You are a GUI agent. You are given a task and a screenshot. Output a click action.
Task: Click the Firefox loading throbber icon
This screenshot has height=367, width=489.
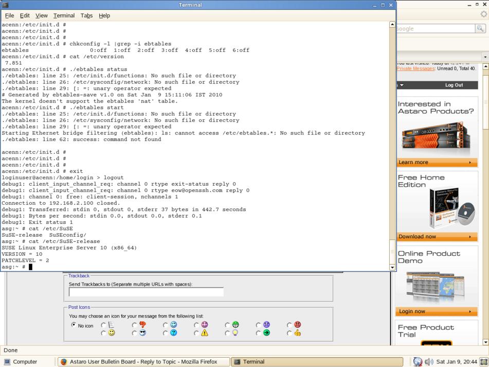click(x=483, y=14)
